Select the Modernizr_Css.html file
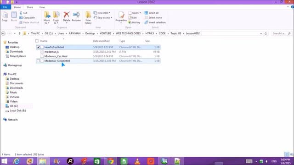Viewport: 294px width, 165px height. pos(56,56)
